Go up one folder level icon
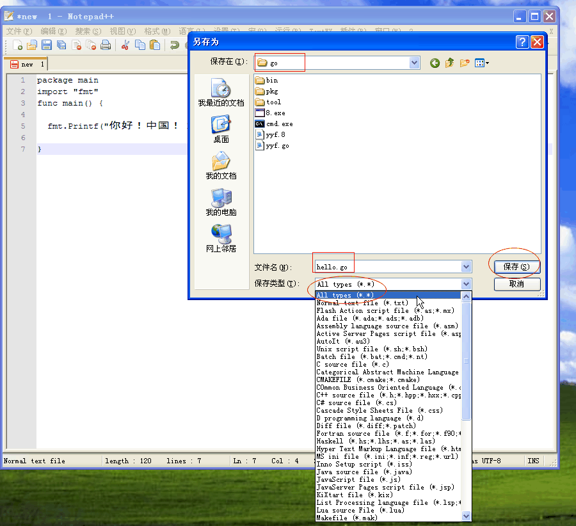The height and width of the screenshot is (526, 576). tap(450, 63)
